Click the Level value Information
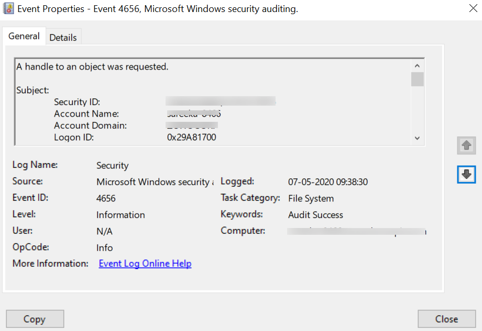482x331 pixels. [x=120, y=215]
